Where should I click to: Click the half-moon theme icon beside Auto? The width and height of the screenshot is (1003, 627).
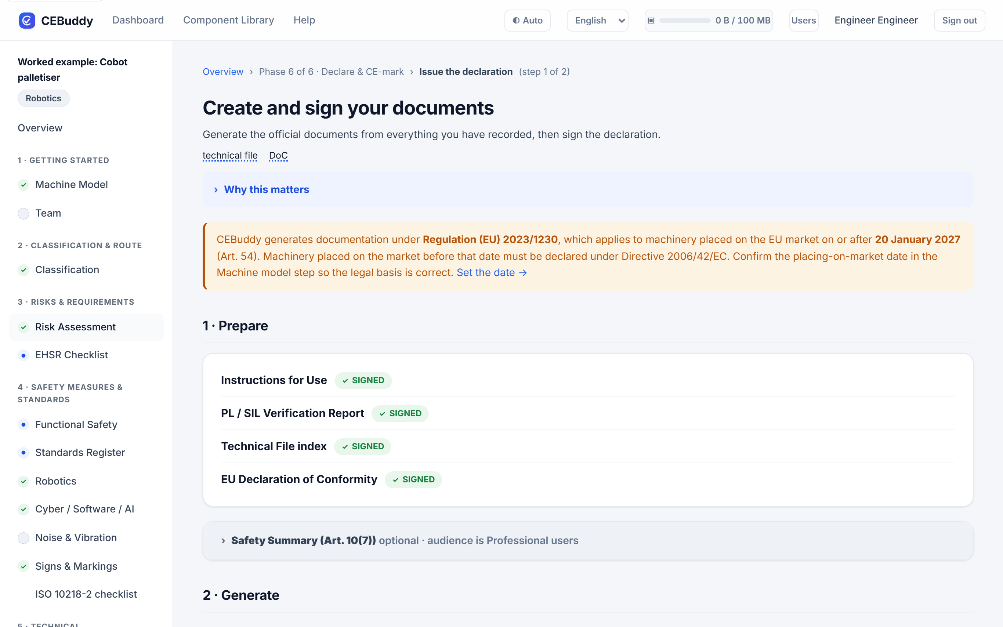coord(516,20)
